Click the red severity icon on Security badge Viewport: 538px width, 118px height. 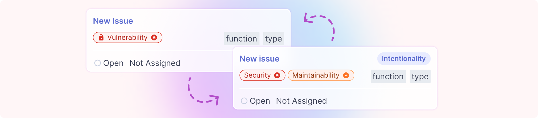point(277,75)
